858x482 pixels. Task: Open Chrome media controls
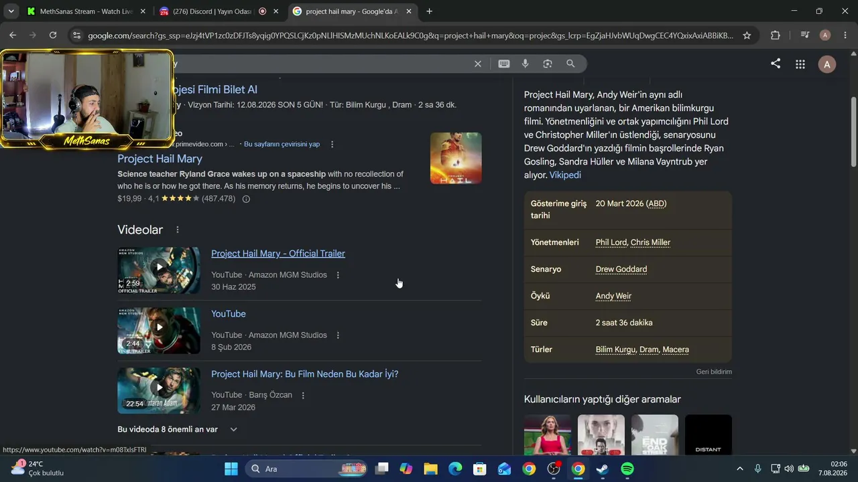805,35
